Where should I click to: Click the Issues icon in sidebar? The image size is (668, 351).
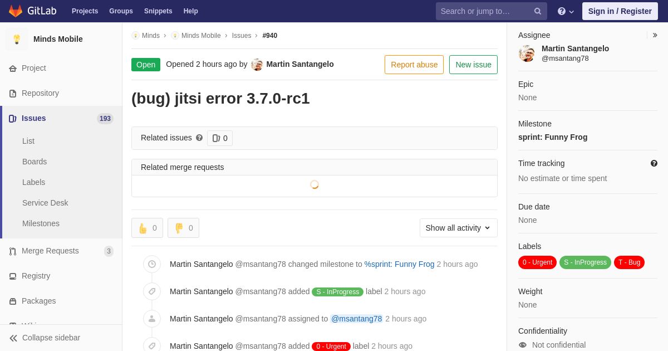coord(12,119)
